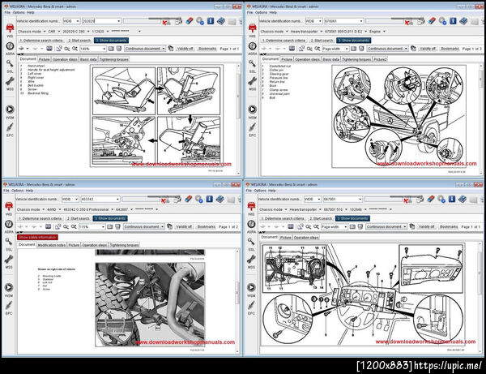Open Continuous document dropdown in the 202029 window
Image resolution: width=486 pixels, height=374 pixels.
[x=145, y=49]
